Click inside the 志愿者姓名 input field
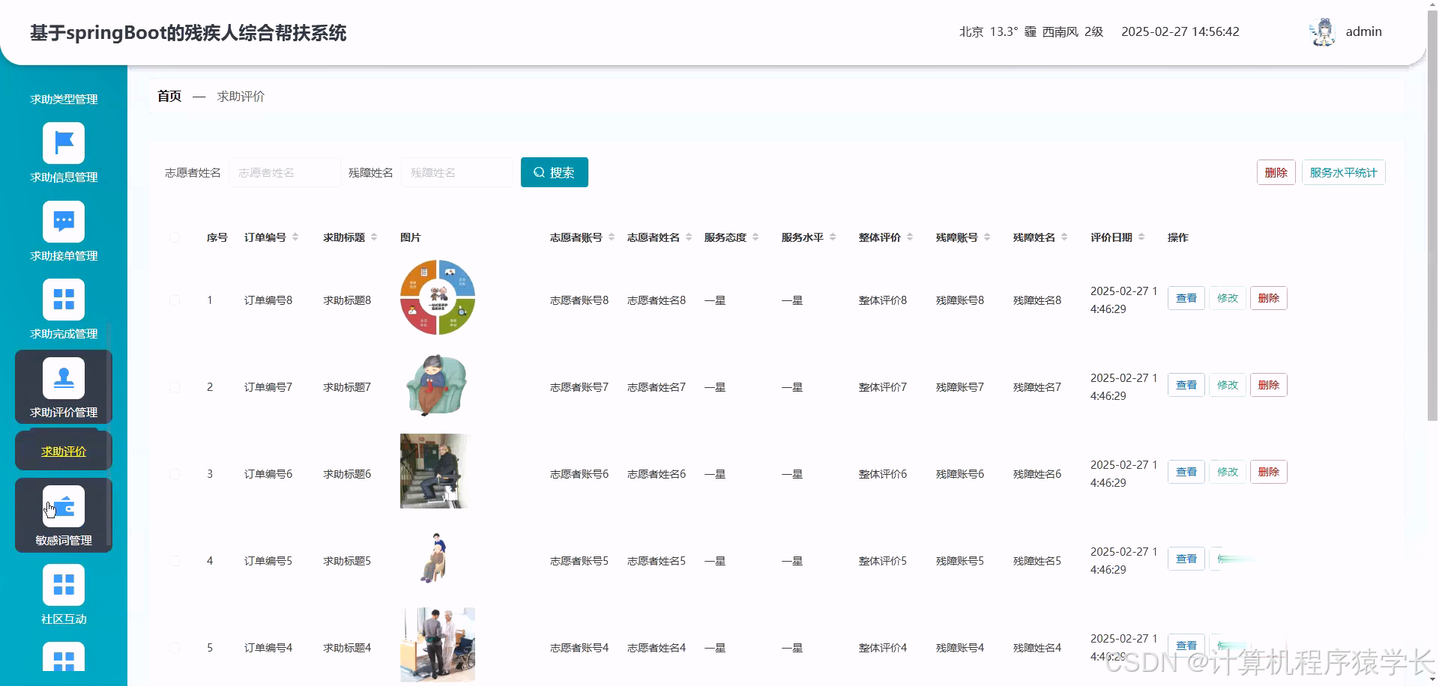 tap(284, 172)
